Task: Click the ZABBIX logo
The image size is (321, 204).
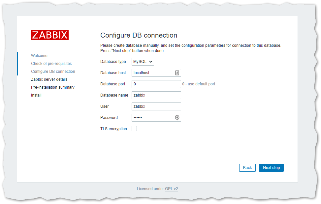Action: 50,35
